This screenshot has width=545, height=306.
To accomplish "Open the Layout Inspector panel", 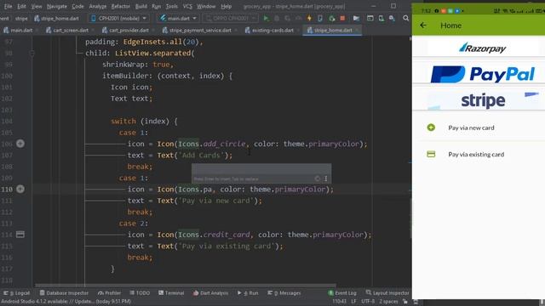I will [x=387, y=292].
